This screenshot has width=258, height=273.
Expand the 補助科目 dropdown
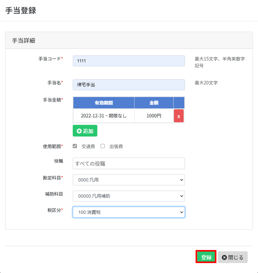click(x=129, y=196)
